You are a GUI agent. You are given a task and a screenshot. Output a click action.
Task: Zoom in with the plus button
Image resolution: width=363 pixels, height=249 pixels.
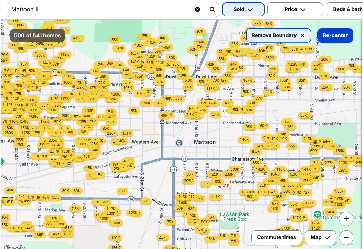(346, 219)
